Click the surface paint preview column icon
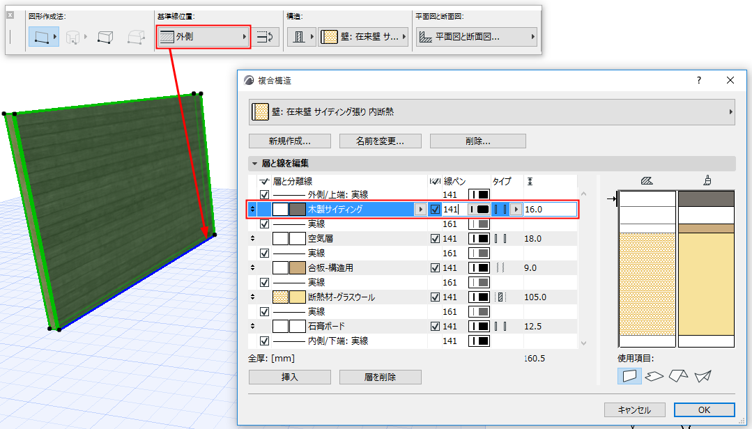The width and height of the screenshot is (752, 429). click(707, 180)
